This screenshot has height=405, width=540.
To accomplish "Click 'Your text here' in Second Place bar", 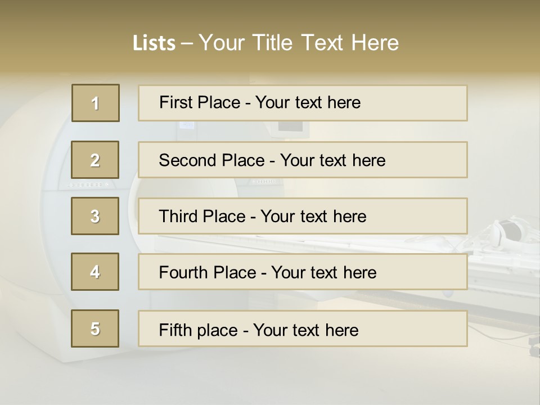I will click(332, 160).
